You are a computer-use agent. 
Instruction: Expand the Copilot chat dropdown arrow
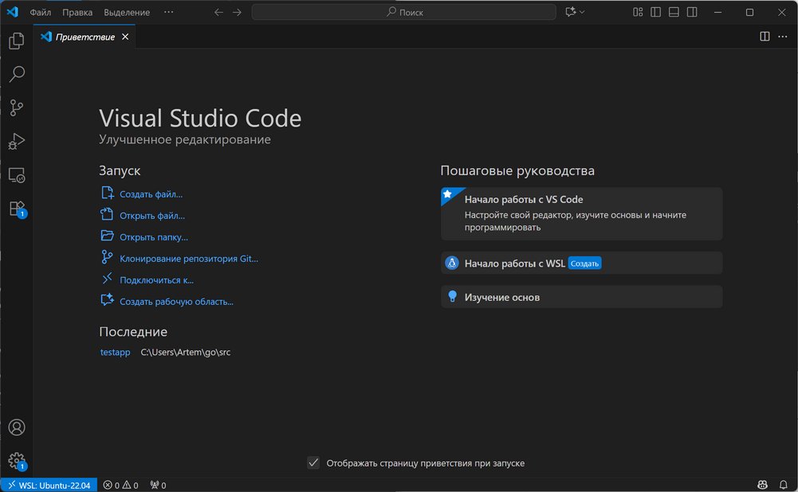click(582, 12)
